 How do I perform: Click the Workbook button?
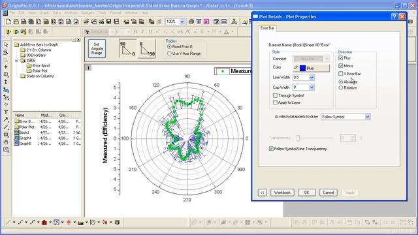coord(282,193)
